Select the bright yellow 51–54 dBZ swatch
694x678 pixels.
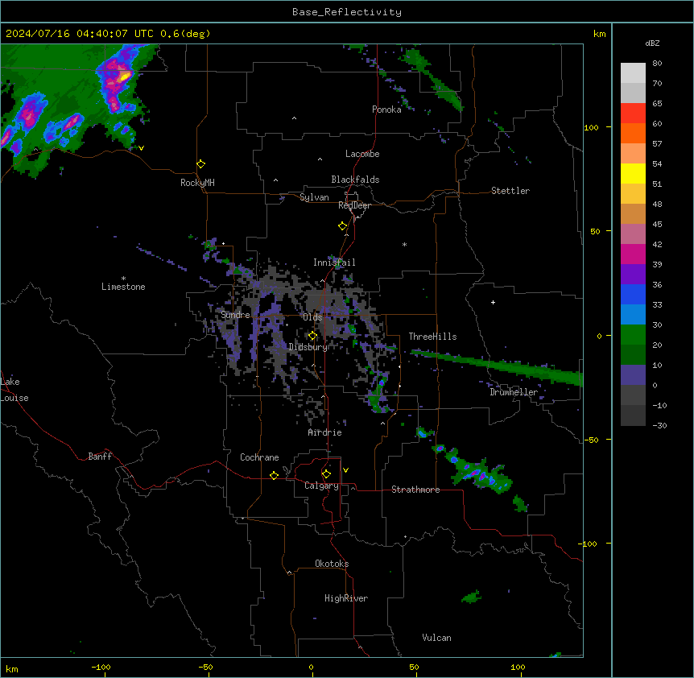click(633, 173)
